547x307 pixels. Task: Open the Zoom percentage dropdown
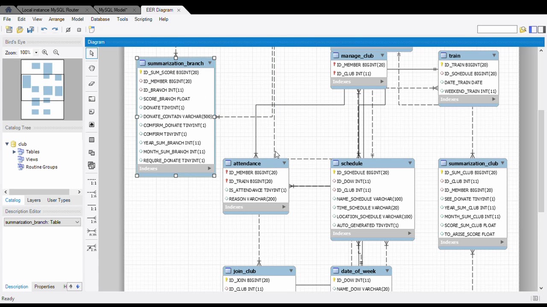click(36, 52)
